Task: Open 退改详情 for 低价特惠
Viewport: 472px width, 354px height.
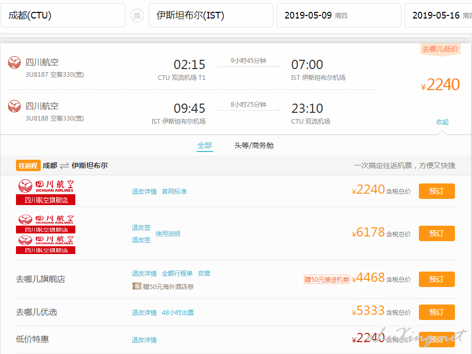Action: (144, 340)
